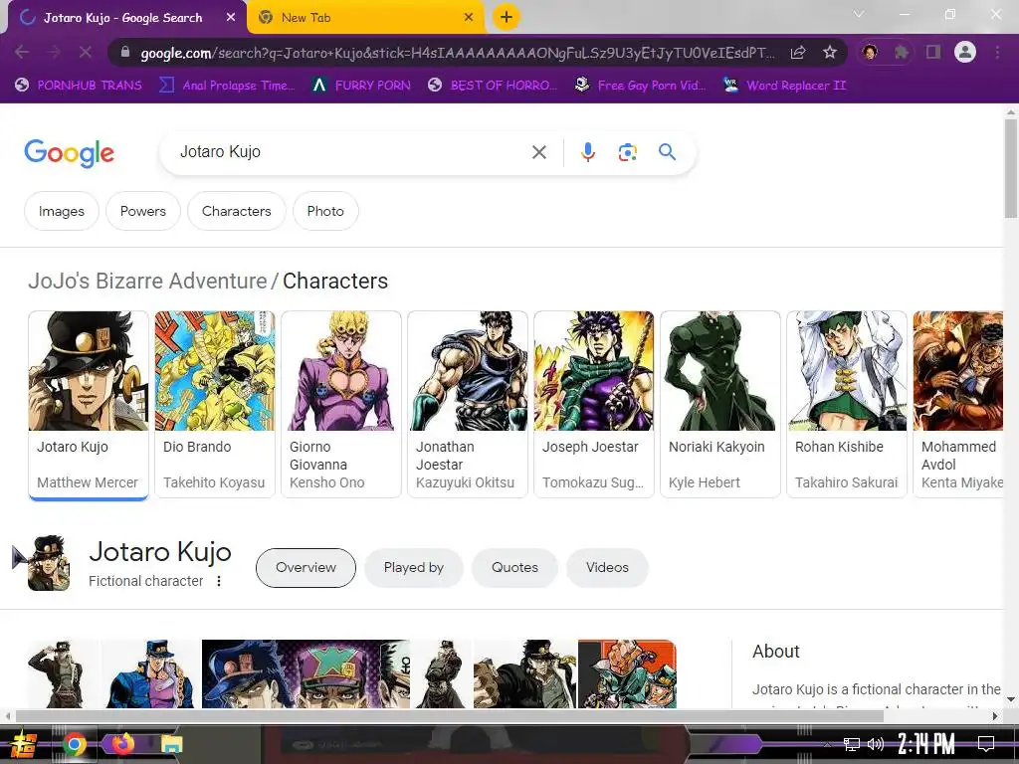
Task: Close the Jotaro Kujo search tab
Action: pos(231,18)
